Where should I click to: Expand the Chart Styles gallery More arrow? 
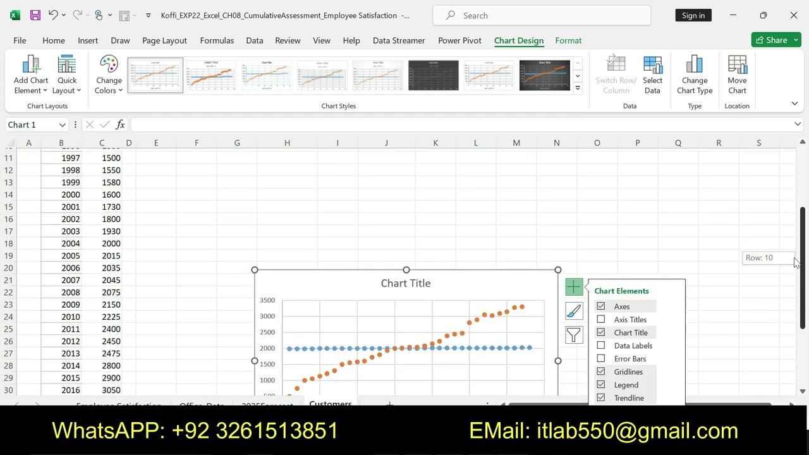pyautogui.click(x=577, y=88)
